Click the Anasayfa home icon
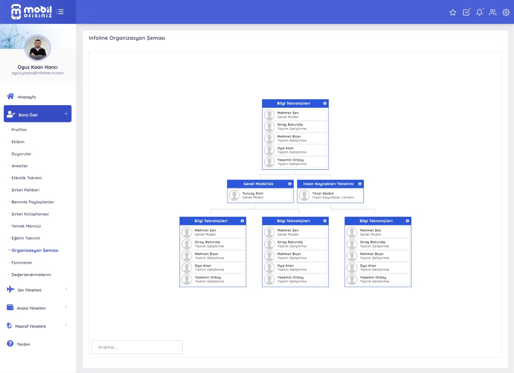 10,96
